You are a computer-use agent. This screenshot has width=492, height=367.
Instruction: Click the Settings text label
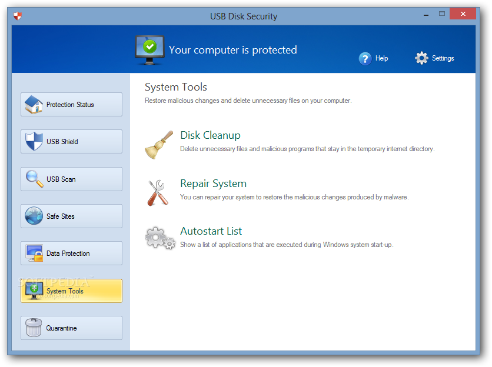(x=443, y=58)
